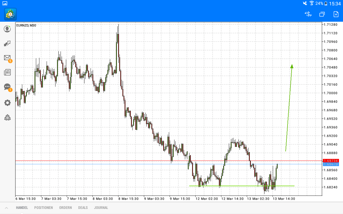Open the Settings gear icon
The image size is (343, 214).
[x=7, y=102]
